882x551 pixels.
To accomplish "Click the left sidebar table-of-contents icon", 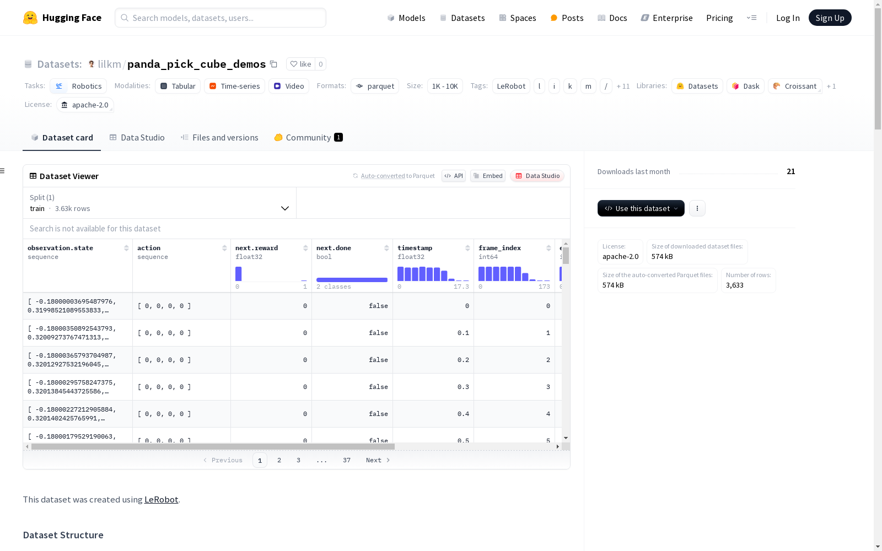I will click(x=2, y=171).
